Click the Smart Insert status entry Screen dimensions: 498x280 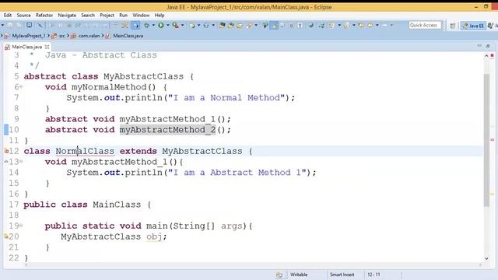click(342, 275)
